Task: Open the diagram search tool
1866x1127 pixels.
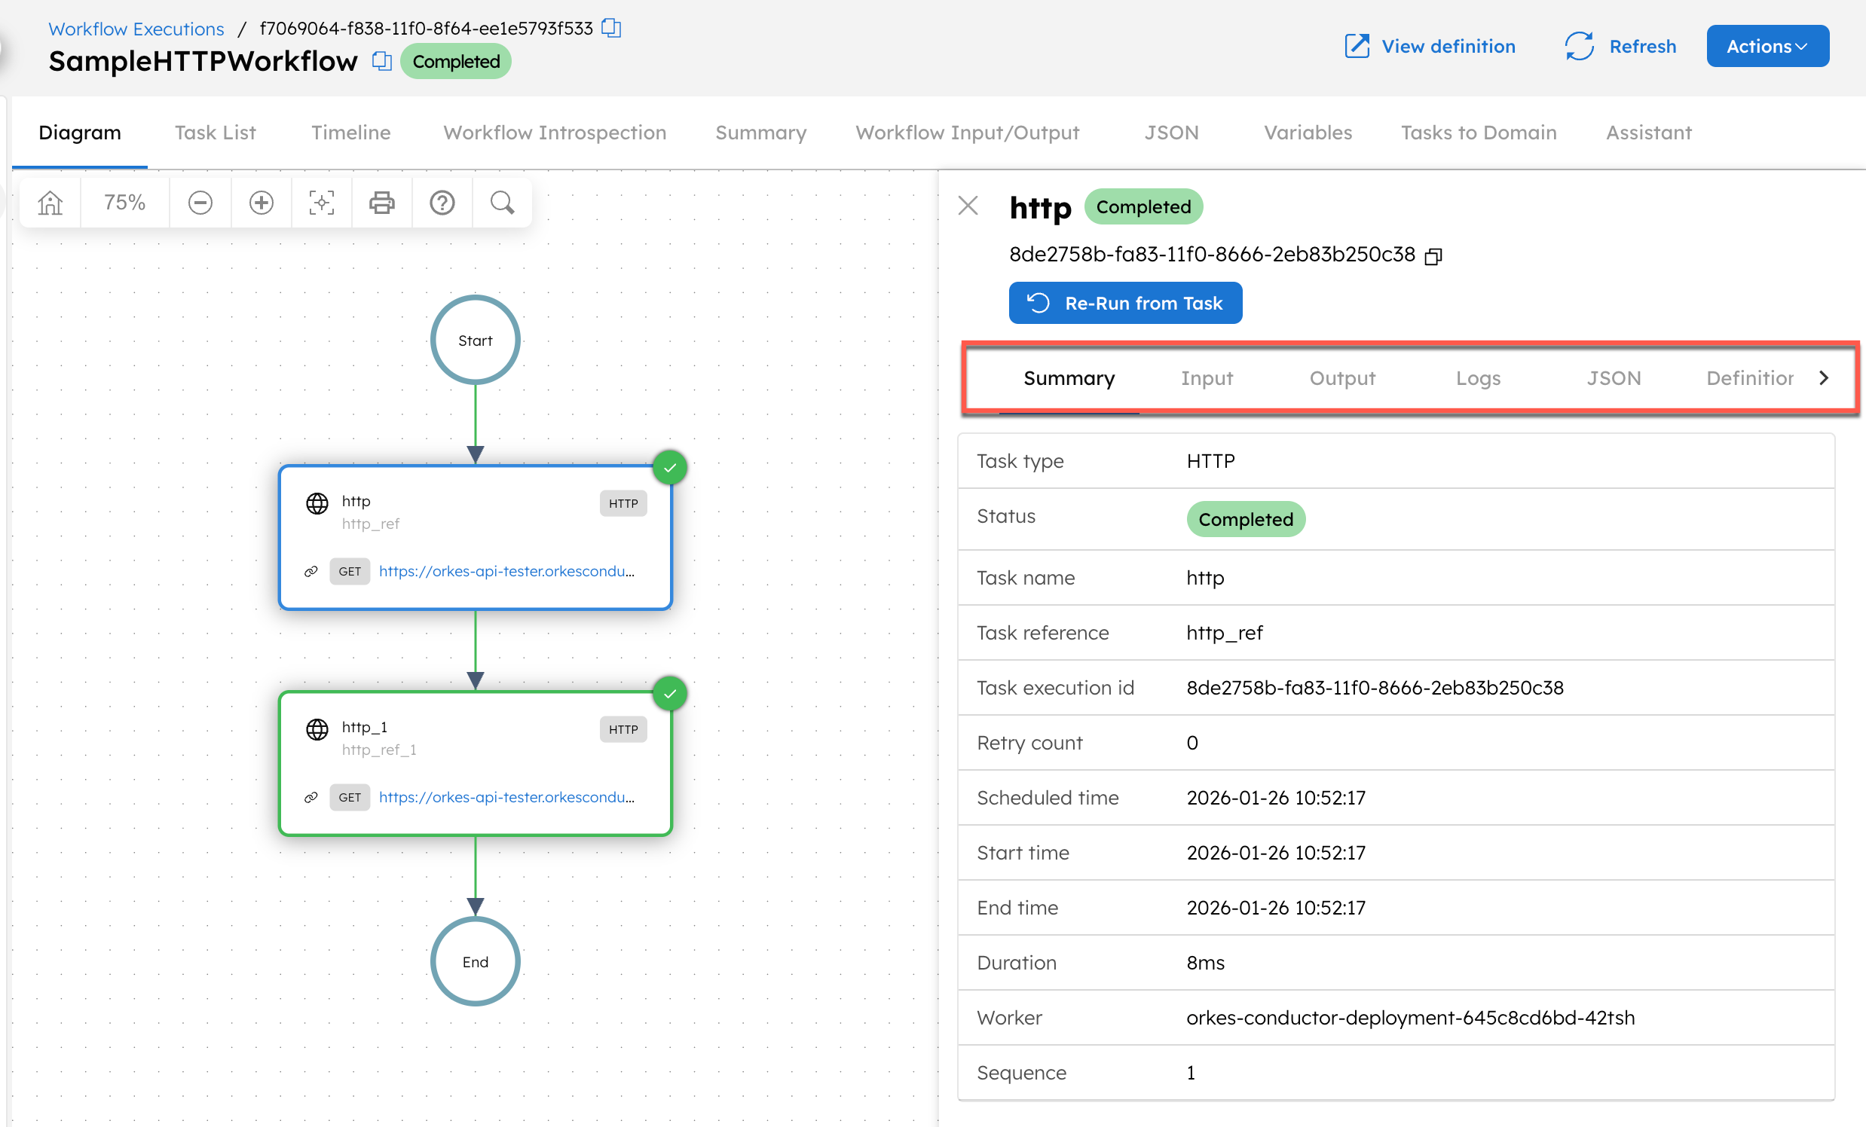Action: click(x=501, y=202)
